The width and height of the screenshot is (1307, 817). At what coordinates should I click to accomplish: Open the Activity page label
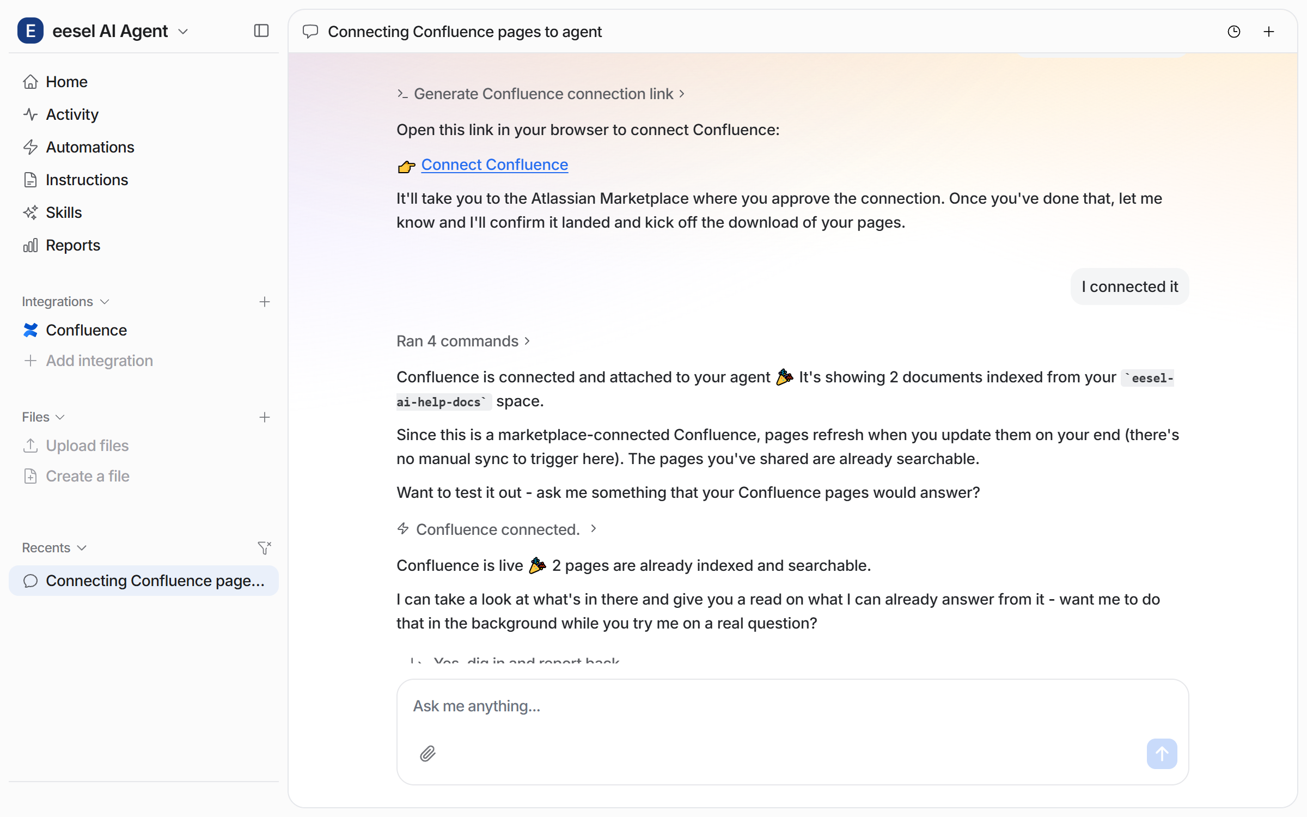pos(72,114)
